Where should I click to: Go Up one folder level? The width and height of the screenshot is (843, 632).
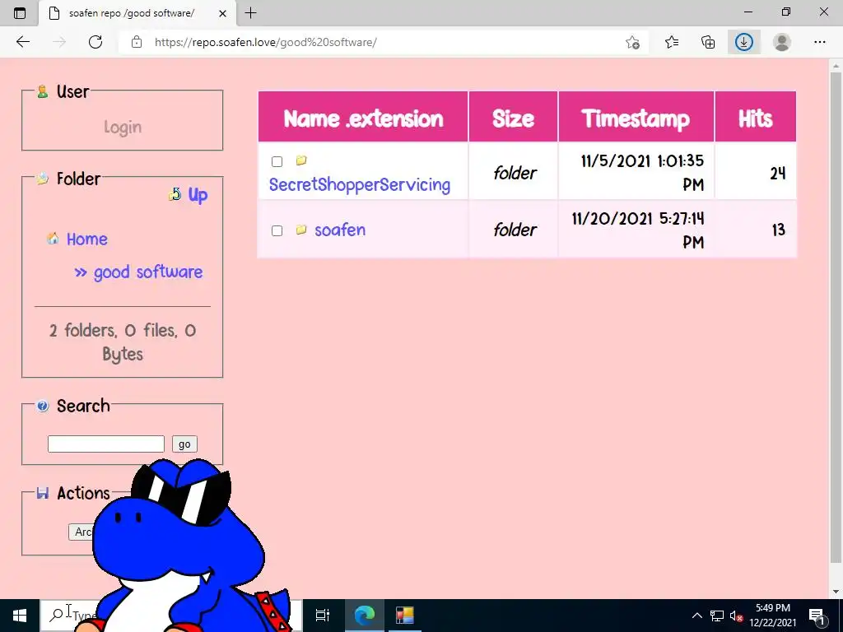[x=198, y=194]
